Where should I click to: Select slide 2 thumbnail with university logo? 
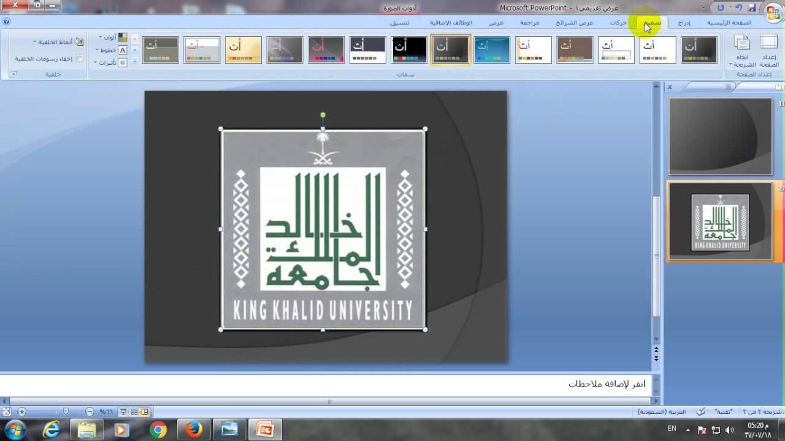721,221
